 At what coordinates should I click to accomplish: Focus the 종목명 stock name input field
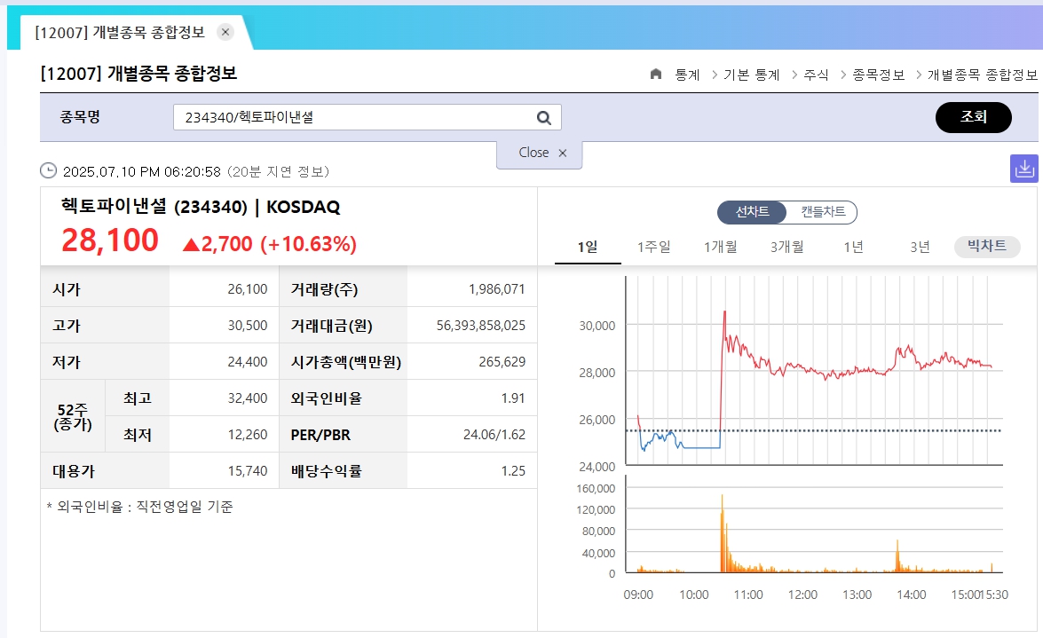(x=367, y=118)
